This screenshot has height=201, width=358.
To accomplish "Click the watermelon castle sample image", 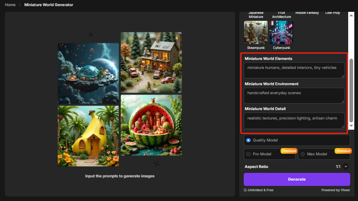I will pyautogui.click(x=151, y=125).
